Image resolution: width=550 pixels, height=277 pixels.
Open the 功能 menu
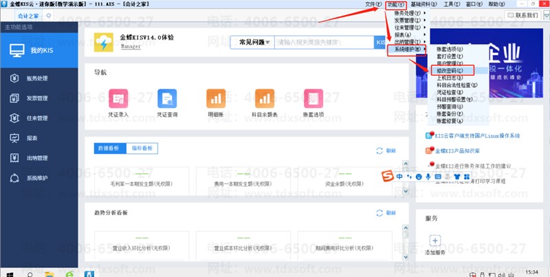(x=396, y=5)
